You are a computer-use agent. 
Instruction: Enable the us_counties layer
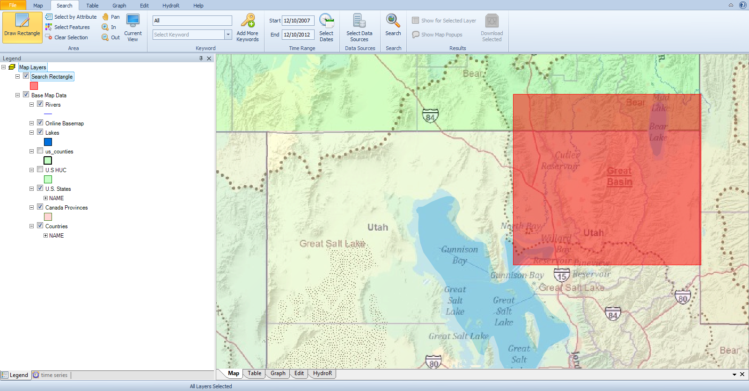(x=40, y=151)
